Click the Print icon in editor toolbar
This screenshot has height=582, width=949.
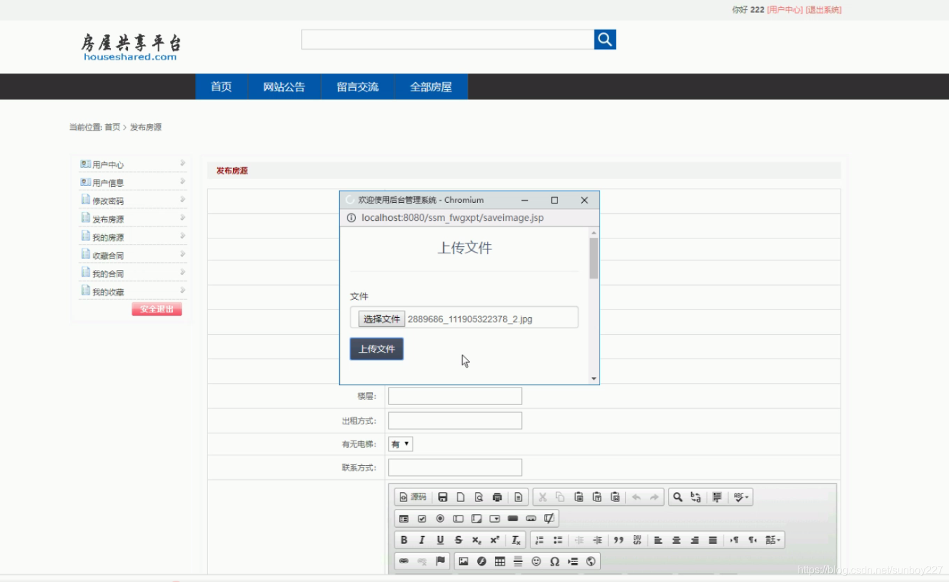497,497
